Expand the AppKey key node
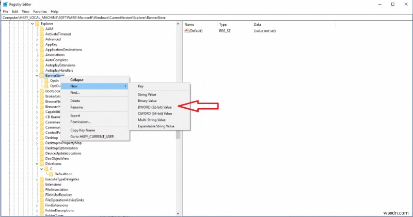Screen dimensions: 413x217 [37, 45]
